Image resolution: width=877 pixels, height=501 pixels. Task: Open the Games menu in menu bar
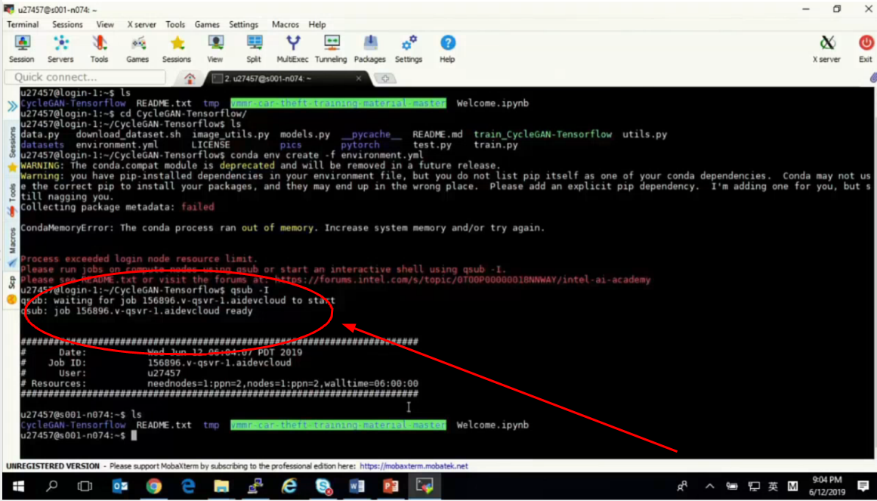207,25
